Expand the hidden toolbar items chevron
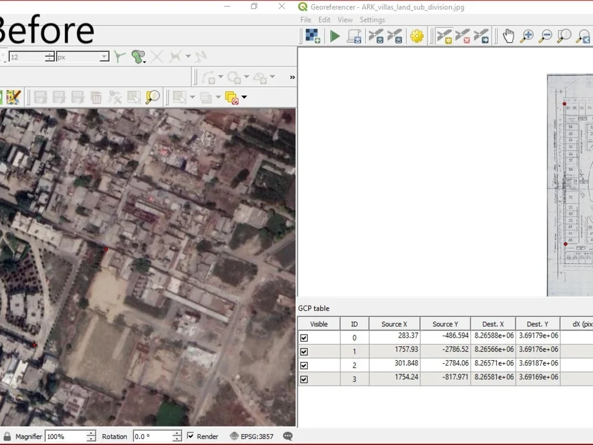Screen dimensions: 593x445 pyautogui.click(x=292, y=77)
